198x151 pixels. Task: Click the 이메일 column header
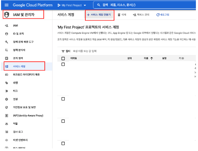click(x=73, y=58)
